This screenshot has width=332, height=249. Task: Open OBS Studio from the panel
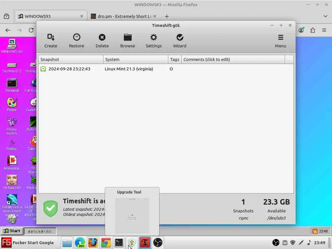[158, 243]
